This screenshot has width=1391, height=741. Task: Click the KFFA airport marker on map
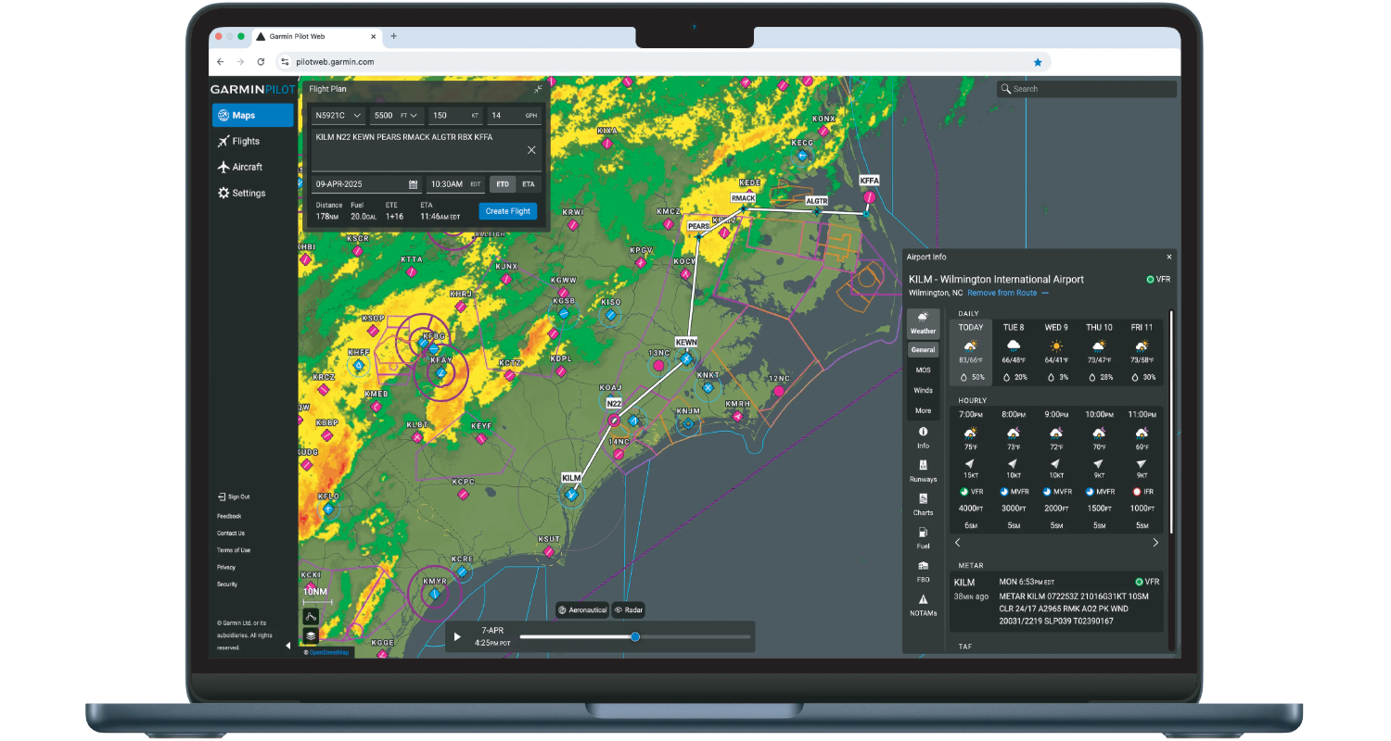869,196
